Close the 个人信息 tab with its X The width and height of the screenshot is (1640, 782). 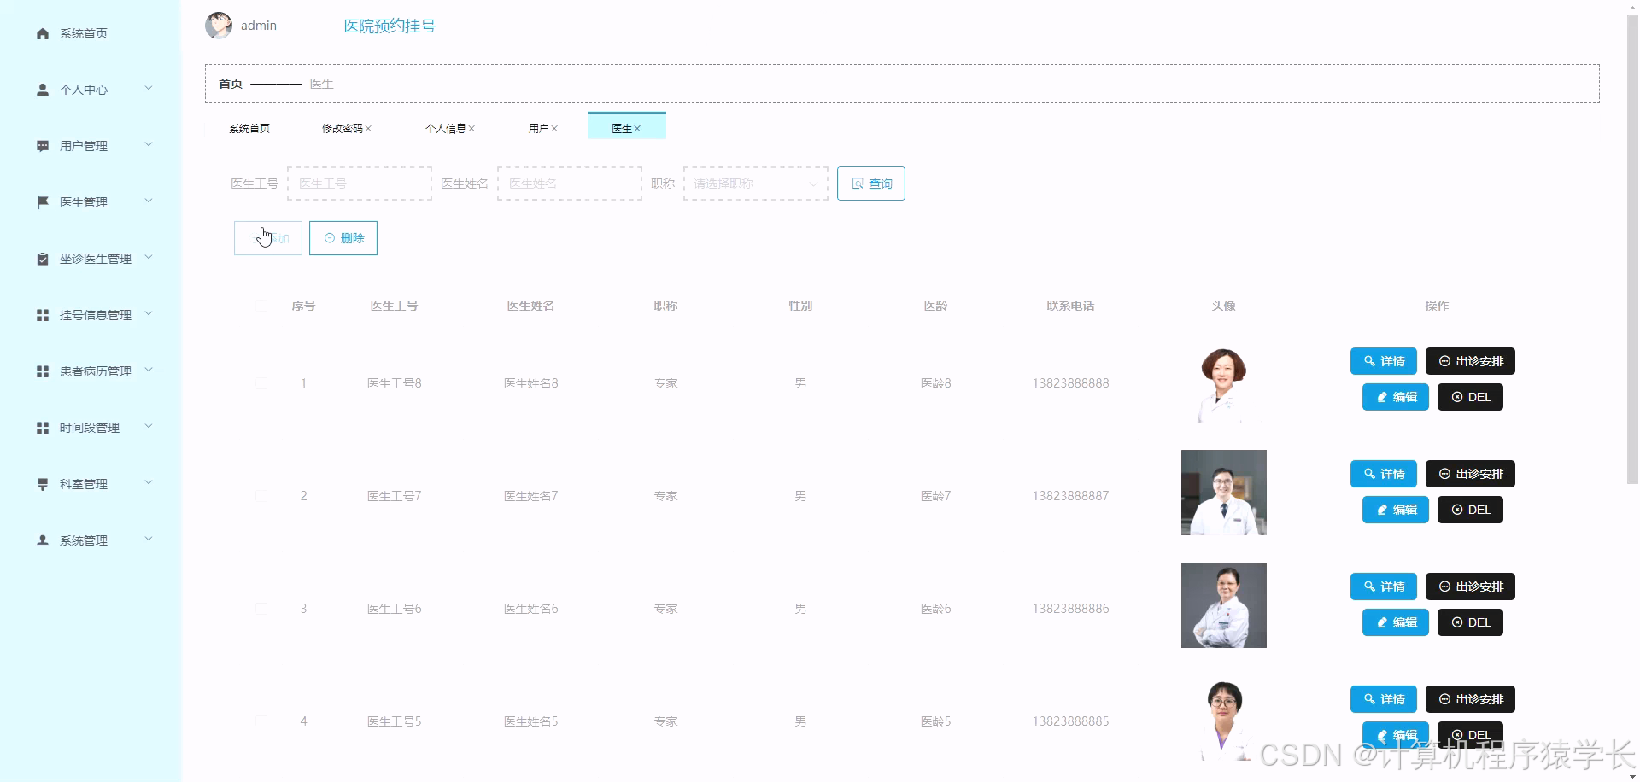(471, 129)
